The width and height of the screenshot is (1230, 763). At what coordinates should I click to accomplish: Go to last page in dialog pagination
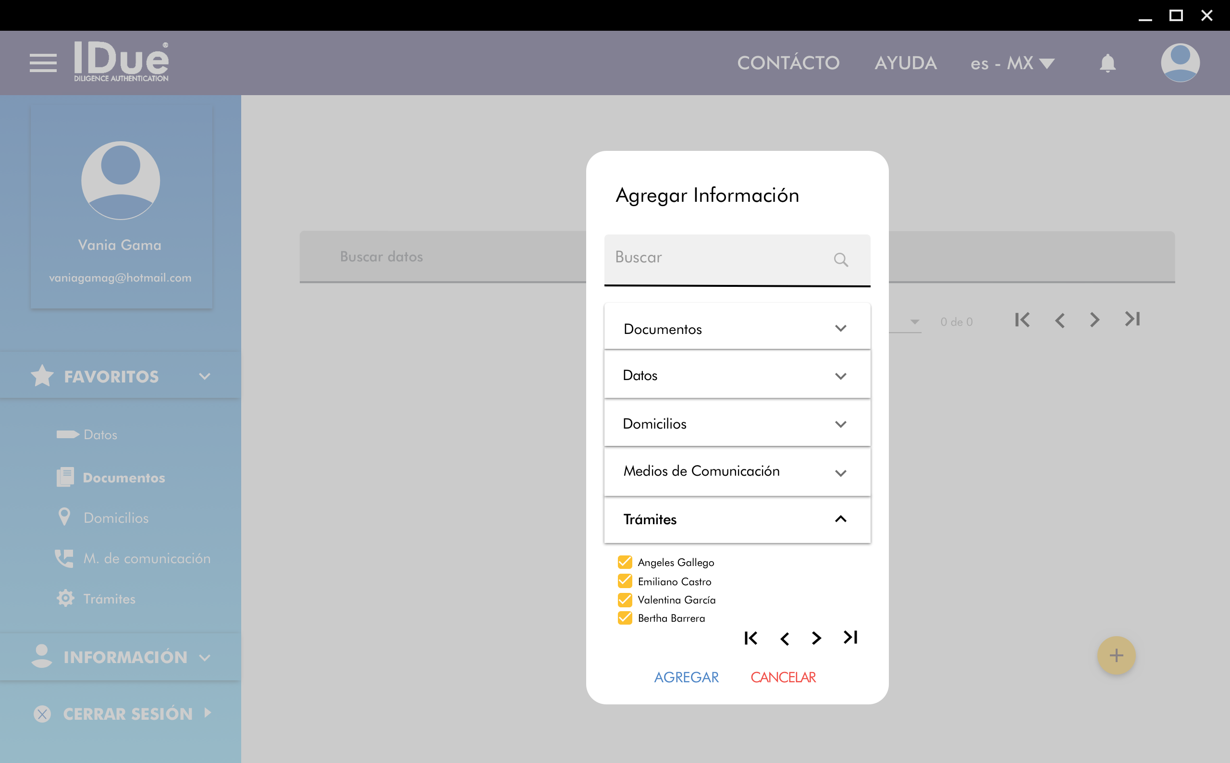[x=850, y=638]
